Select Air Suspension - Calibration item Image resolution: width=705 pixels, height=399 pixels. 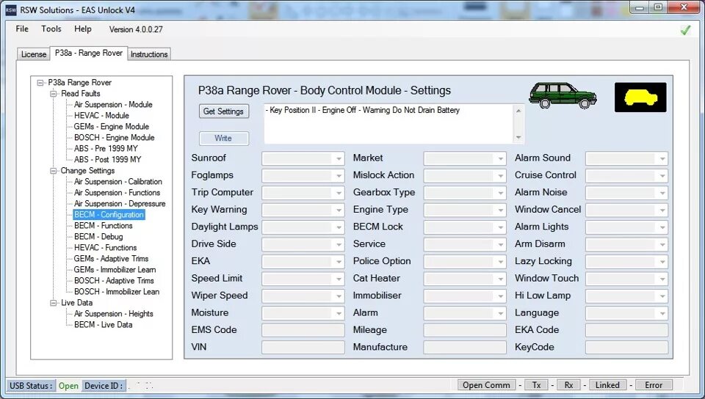tap(117, 182)
